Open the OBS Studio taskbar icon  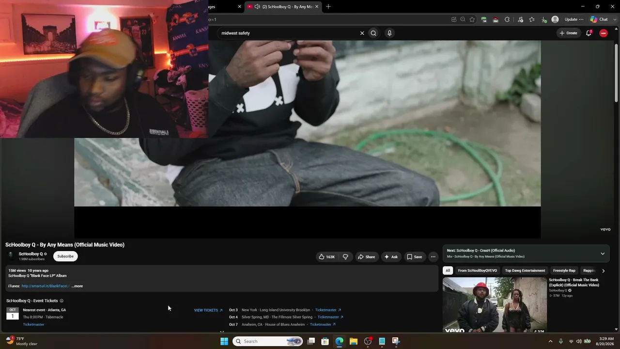(x=368, y=341)
